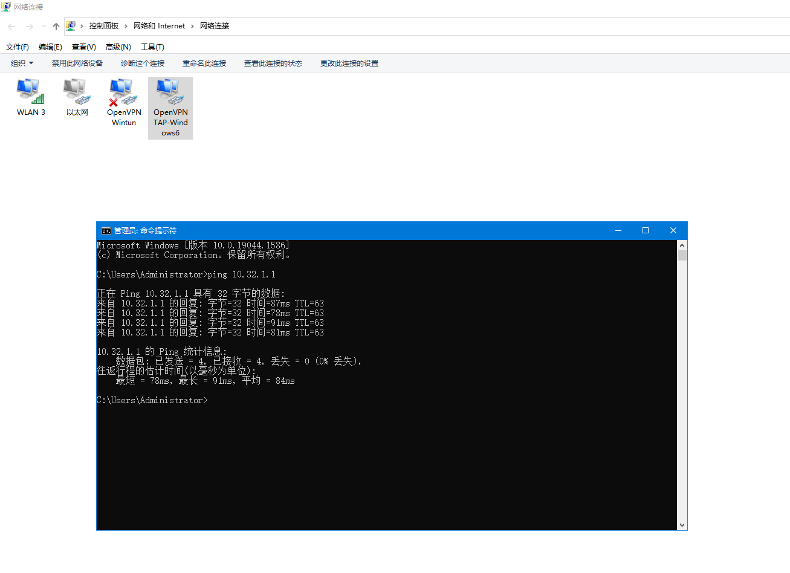Expand chevron after 控制面板 in address bar
790x573 pixels.
coord(126,26)
